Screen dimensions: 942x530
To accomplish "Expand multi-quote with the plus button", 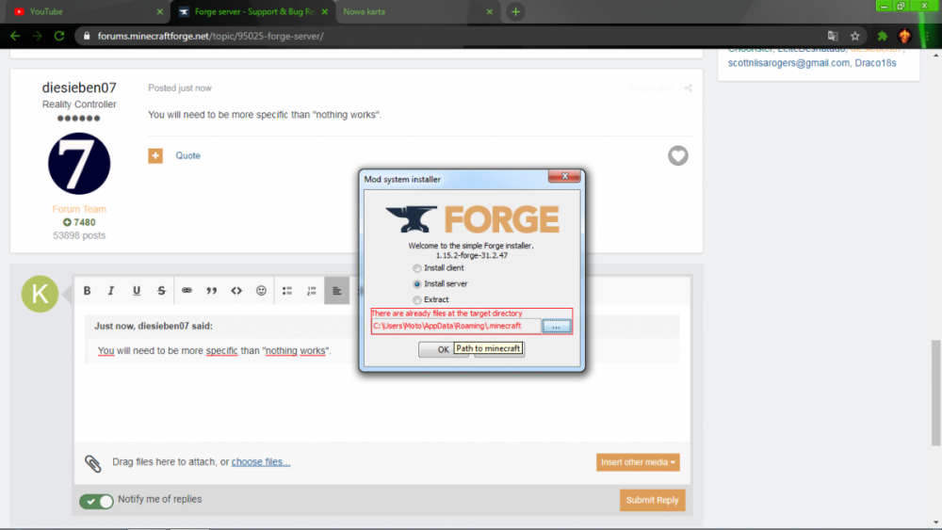I will [155, 156].
